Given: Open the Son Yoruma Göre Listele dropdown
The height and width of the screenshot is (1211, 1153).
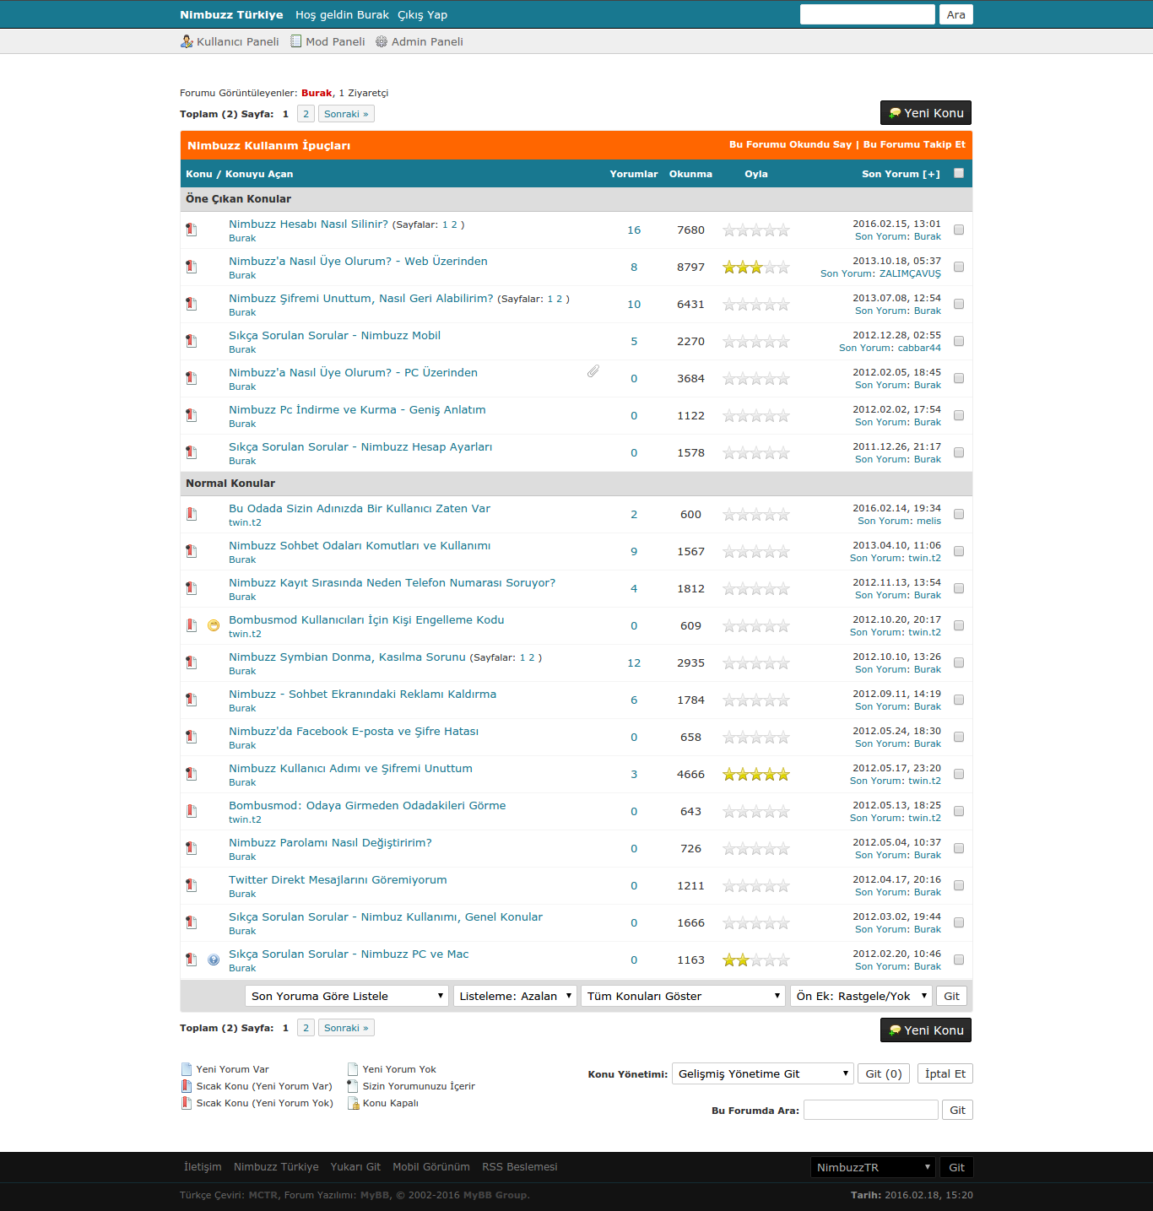Looking at the screenshot, I should click(347, 996).
